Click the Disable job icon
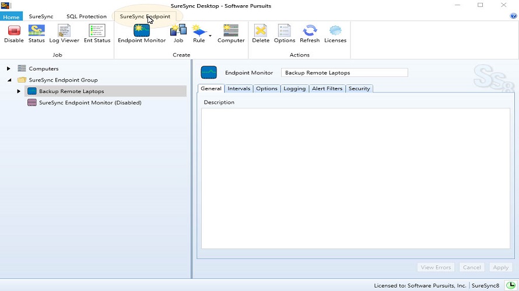Screen dimensions: 519x291 tap(13, 34)
